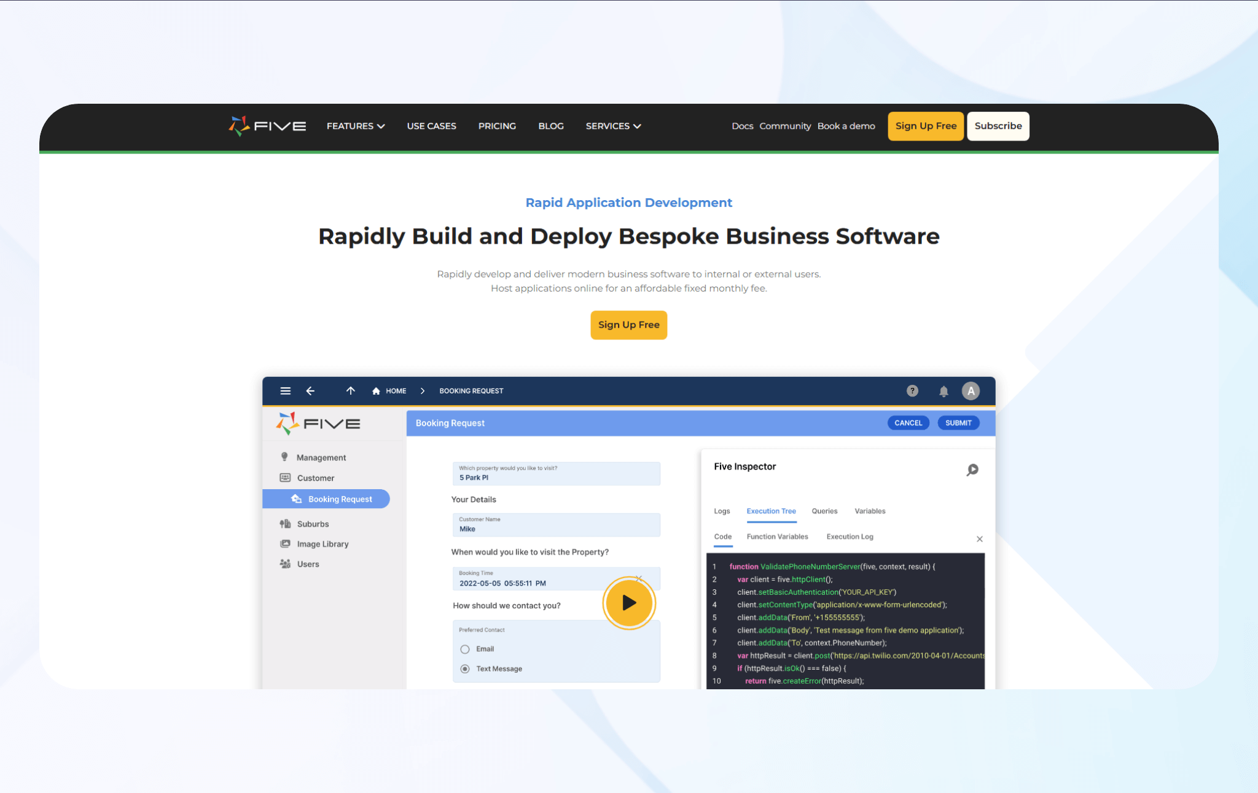This screenshot has width=1258, height=793.
Task: Click the Book a demo link
Action: (x=846, y=126)
